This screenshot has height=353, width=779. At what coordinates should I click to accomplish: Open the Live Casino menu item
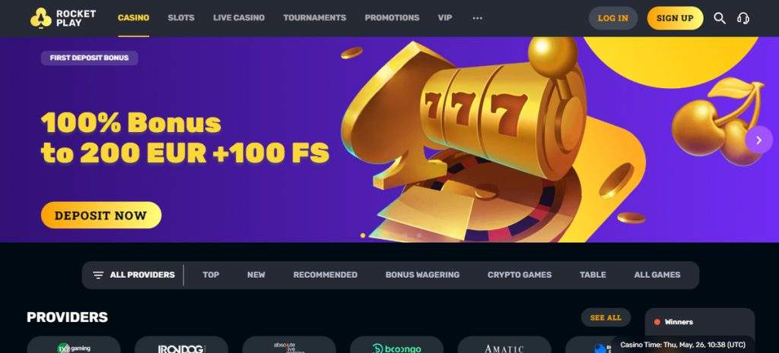point(239,18)
